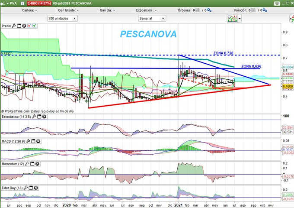This screenshot has height=208, width=294.
Task: Click the Momentum (12) label
Action: (13, 164)
